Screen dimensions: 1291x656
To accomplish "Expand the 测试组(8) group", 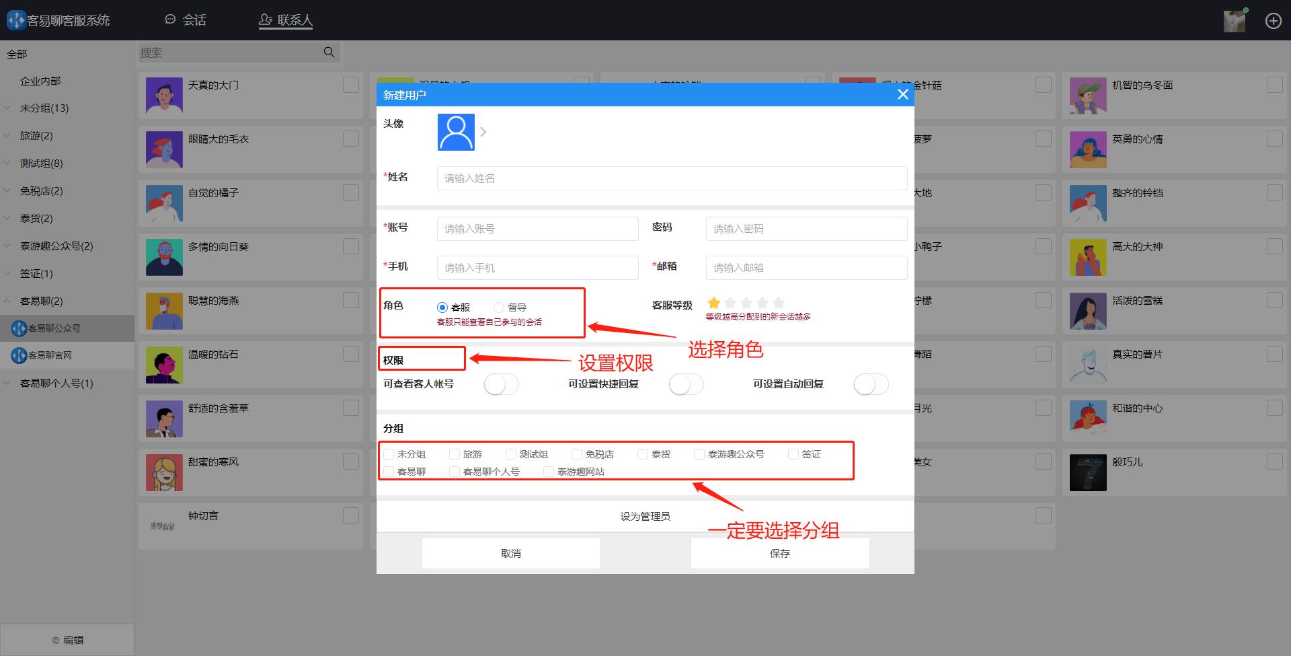I will (7, 163).
